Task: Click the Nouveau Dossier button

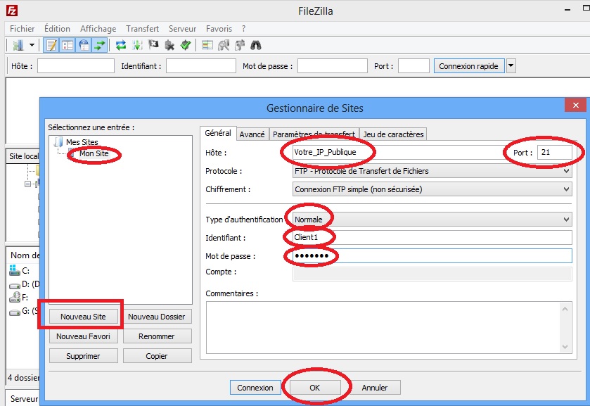Action: [x=157, y=317]
